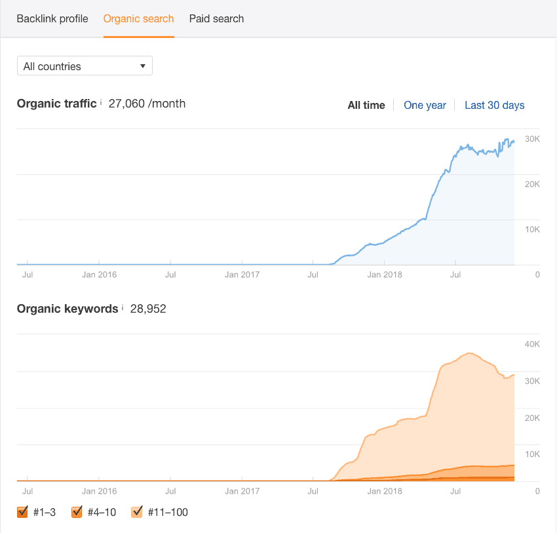The height and width of the screenshot is (533, 557).
Task: Click info icon next to Organic keywords
Action: 123,307
